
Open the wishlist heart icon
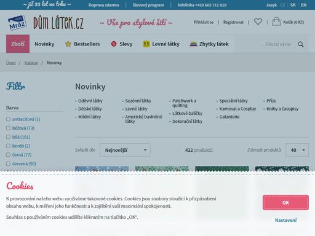(x=258, y=22)
